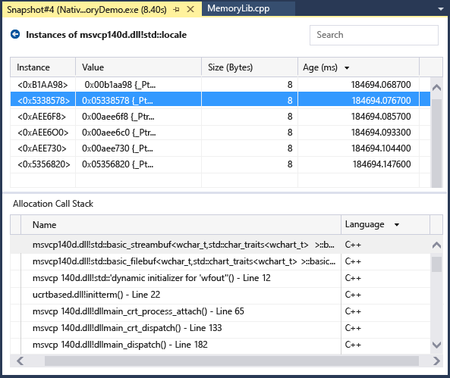Click age value 184694.093300
The height and width of the screenshot is (378, 450).
[381, 133]
